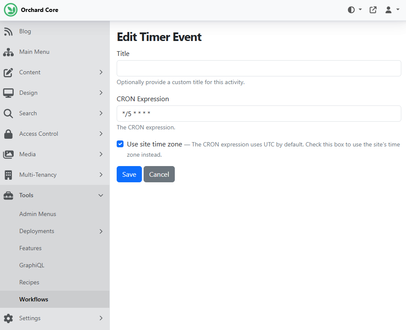The width and height of the screenshot is (406, 330).
Task: Expand the Multi-Tenancy chevron
Action: click(x=101, y=175)
